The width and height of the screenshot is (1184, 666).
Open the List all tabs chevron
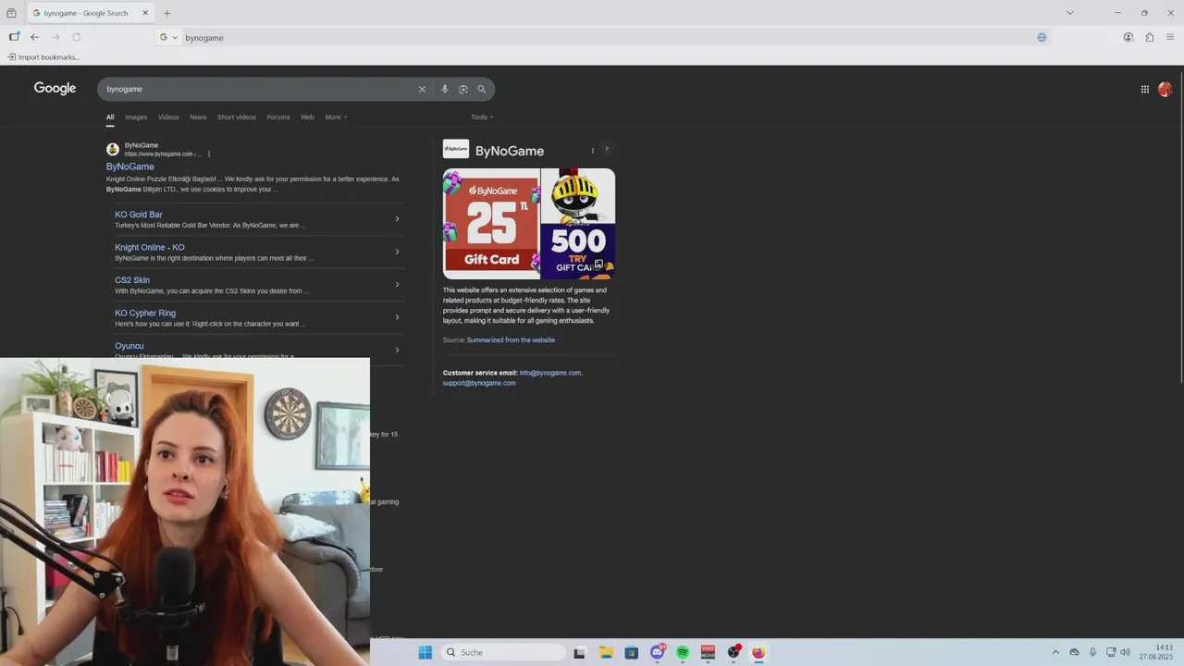coord(1069,13)
